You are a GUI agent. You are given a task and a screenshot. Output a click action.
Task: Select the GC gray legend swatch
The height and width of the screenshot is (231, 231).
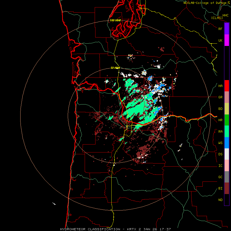pos(227,177)
